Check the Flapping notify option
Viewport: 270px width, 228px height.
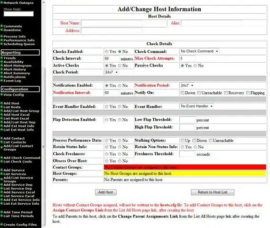pos(248,93)
